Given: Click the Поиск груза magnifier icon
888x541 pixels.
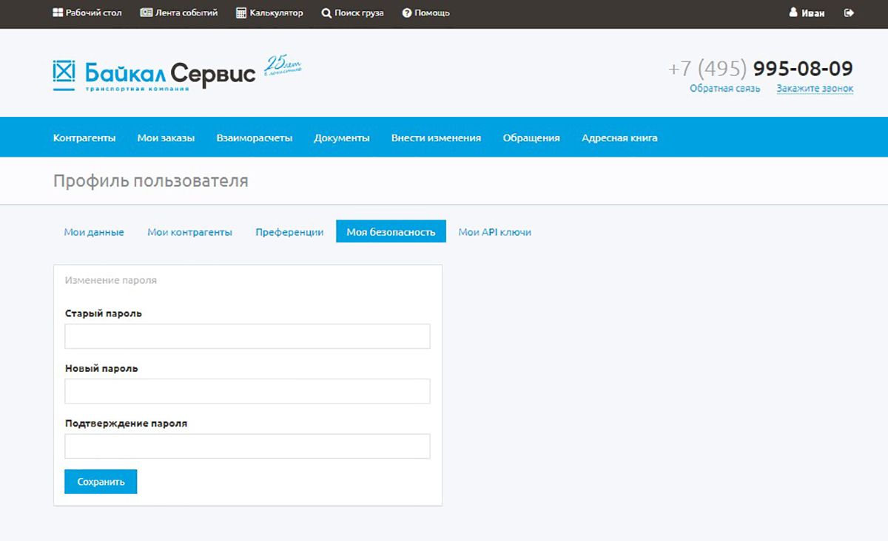Looking at the screenshot, I should click(x=326, y=13).
